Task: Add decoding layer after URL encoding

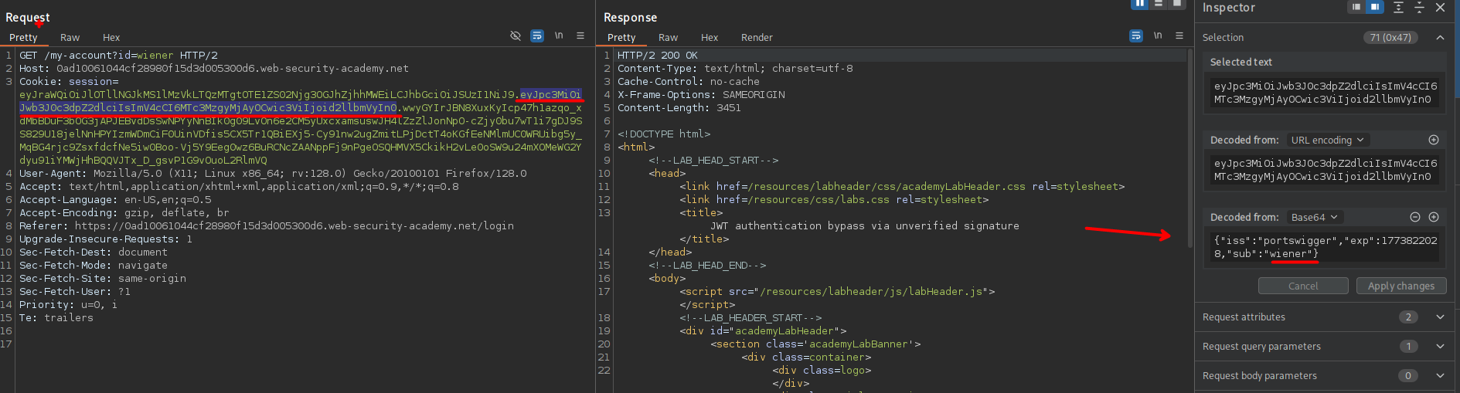Action: [x=1434, y=140]
